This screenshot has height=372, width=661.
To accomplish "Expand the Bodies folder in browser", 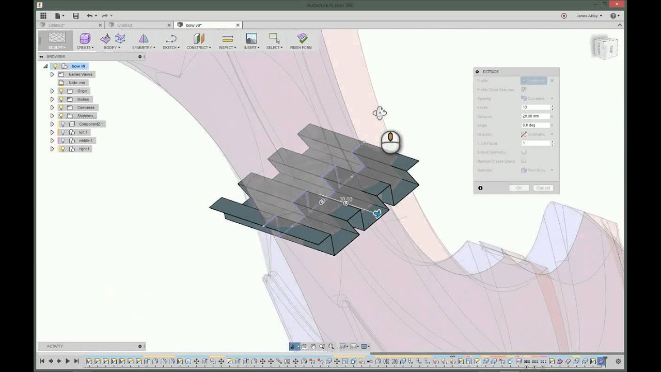I will (52, 99).
